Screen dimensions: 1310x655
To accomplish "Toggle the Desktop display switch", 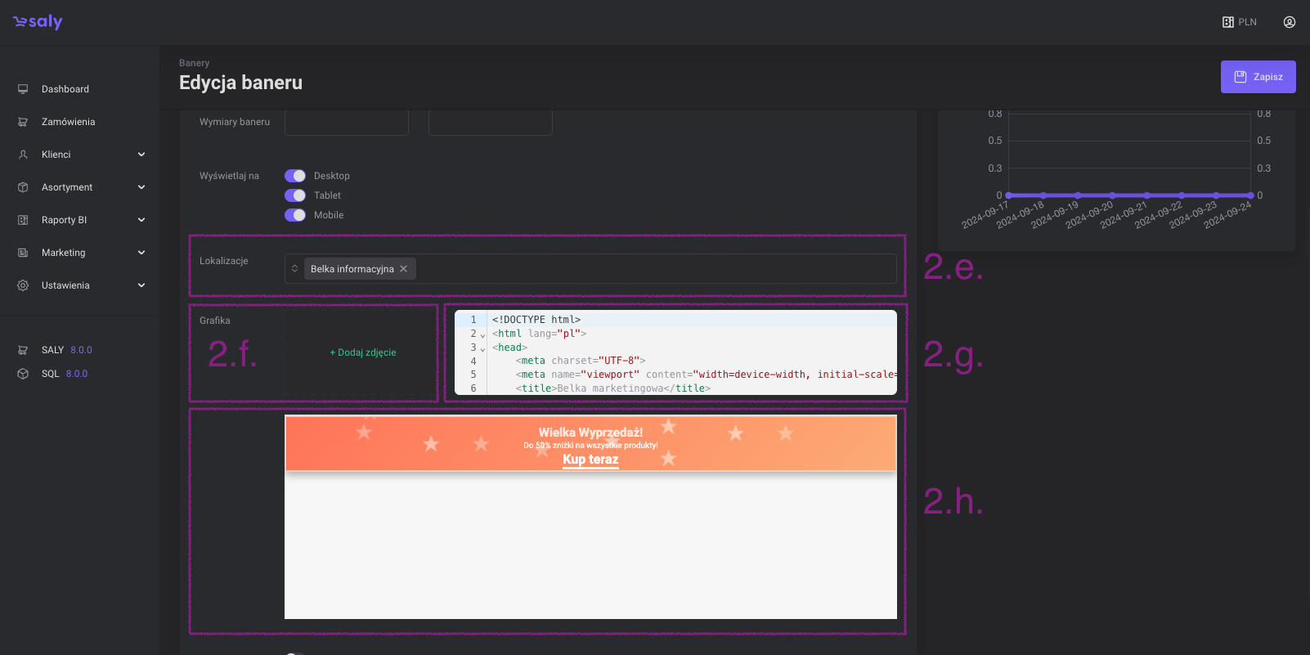I will coord(295,176).
